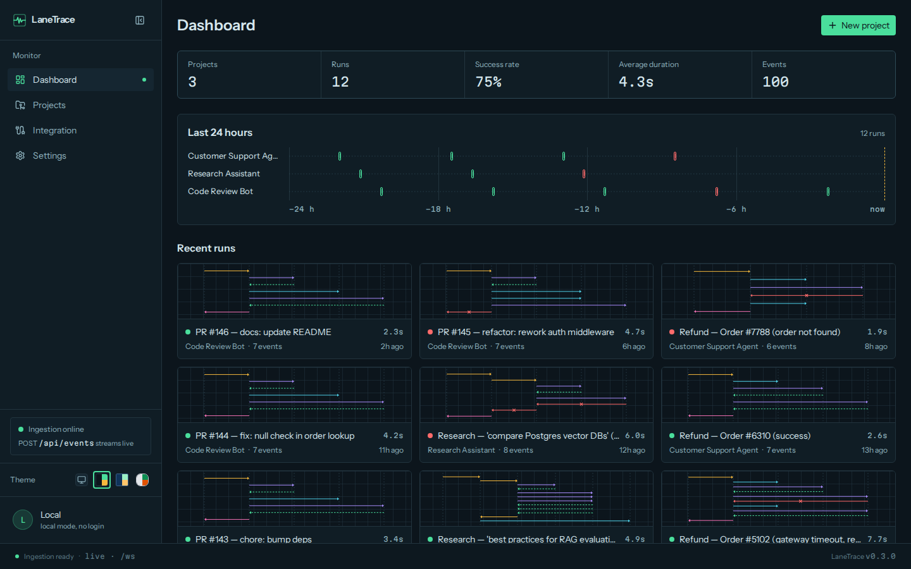Open run Refund — Order #5102 gateway timeout
Screen dimensions: 911x569
pyautogui.click(x=778, y=507)
